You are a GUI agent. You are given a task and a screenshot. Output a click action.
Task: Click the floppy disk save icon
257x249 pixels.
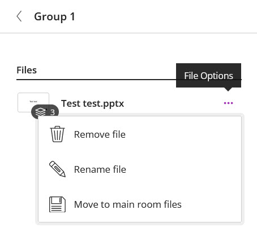[57, 204]
